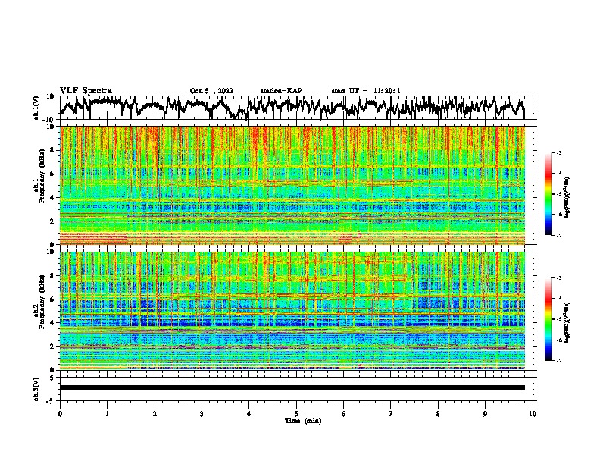The image size is (600, 464).
Task: Click time axis tick label '6'
Action: point(344,414)
